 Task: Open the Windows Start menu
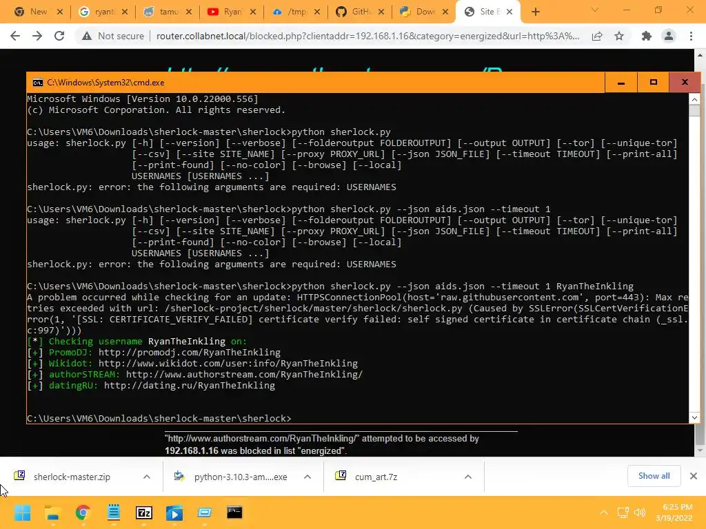(x=22, y=512)
